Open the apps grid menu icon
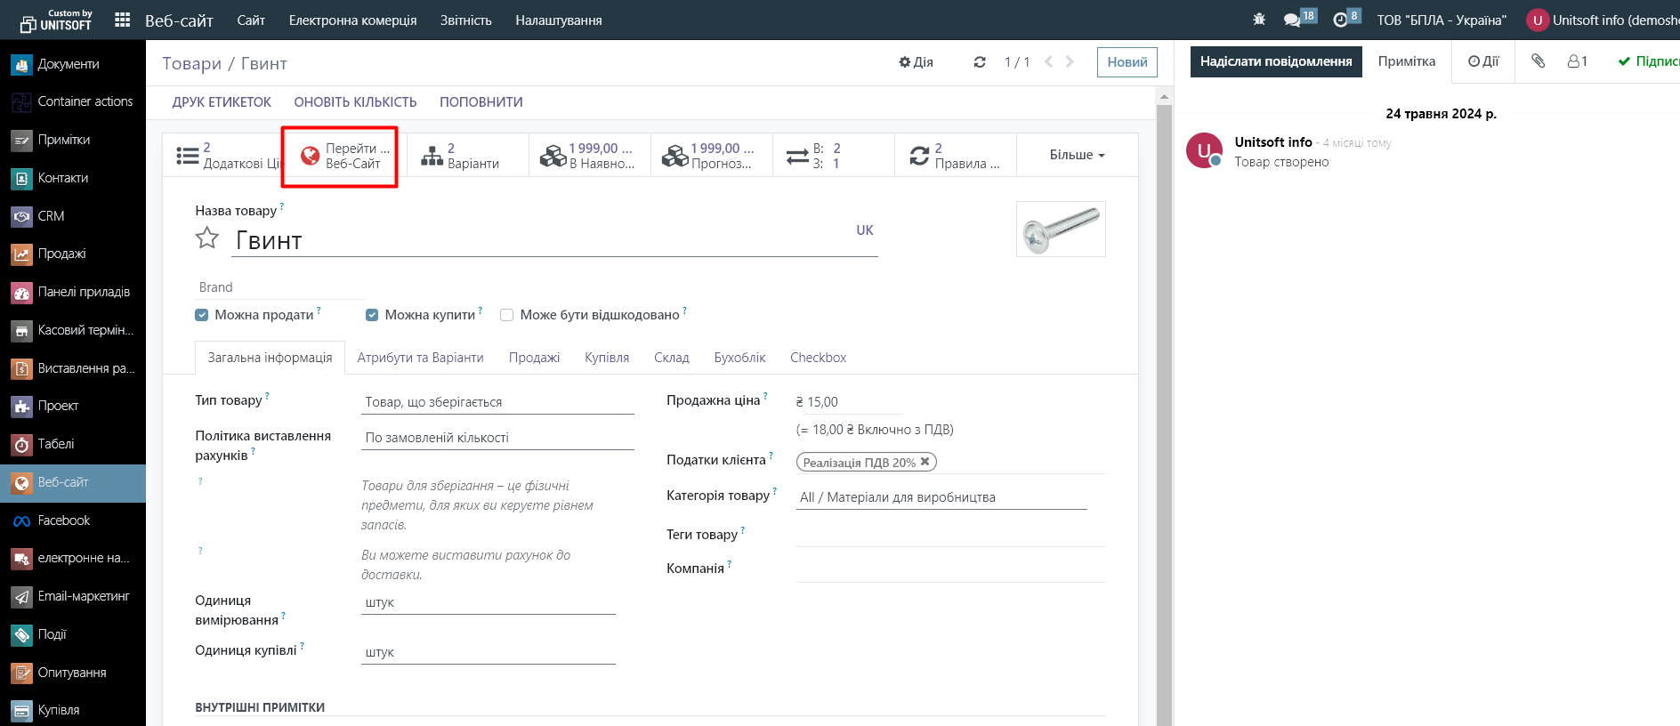 click(123, 20)
